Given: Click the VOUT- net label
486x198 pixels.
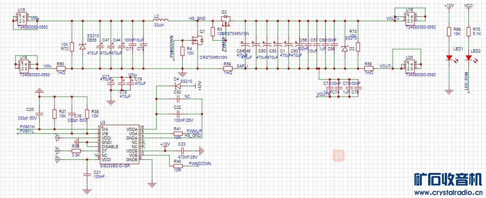Looking at the screenshot, I should [x=385, y=66].
